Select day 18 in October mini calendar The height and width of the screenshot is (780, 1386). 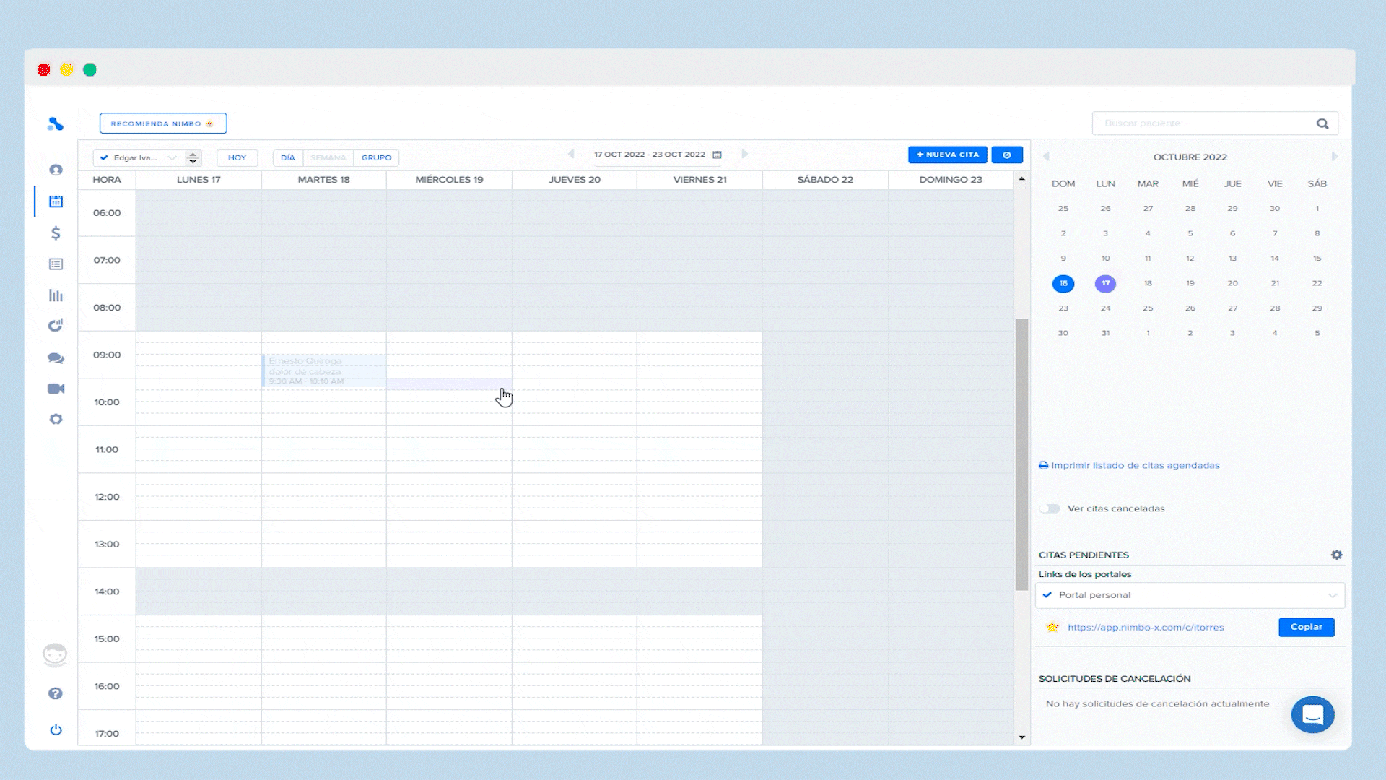click(1148, 283)
